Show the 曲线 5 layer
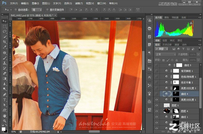This screenshot has width=203, height=134. click(x=157, y=65)
